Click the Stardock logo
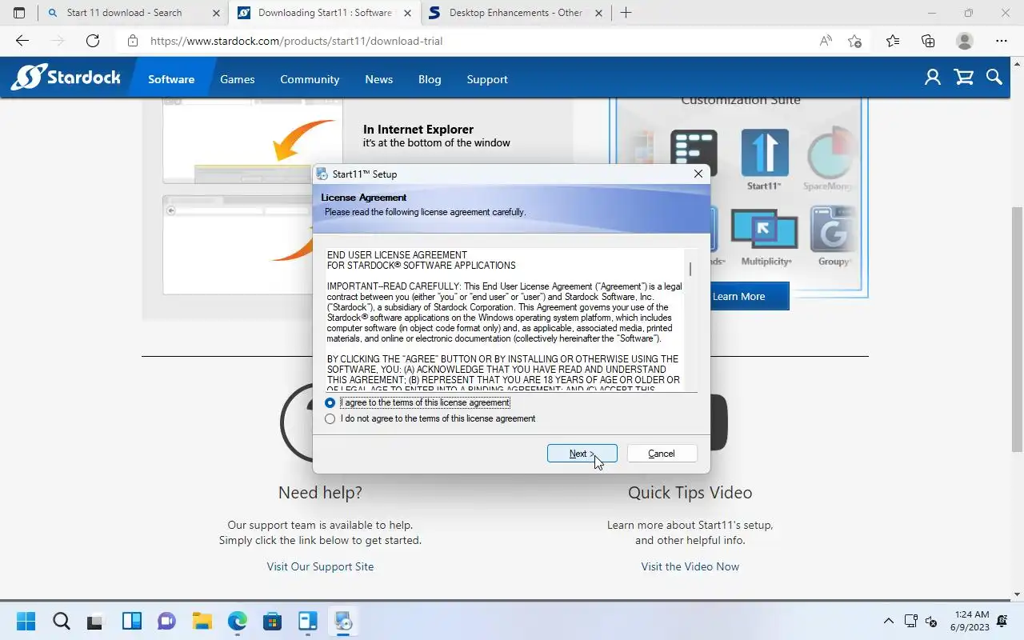The width and height of the screenshot is (1024, 640). click(66, 78)
